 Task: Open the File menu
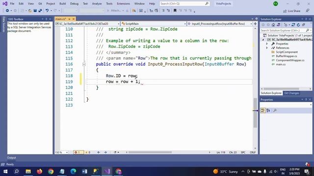click(12, 3)
